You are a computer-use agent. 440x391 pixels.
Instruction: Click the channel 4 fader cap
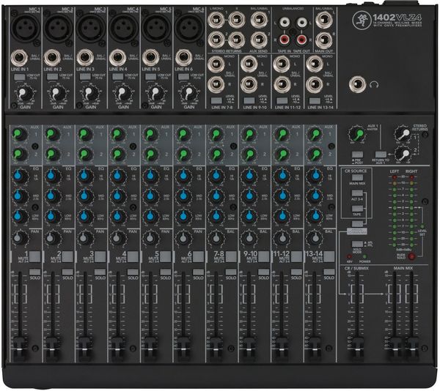(118, 349)
